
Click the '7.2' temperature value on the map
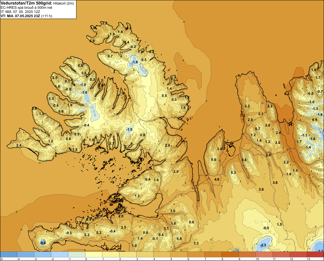pos(243,115)
